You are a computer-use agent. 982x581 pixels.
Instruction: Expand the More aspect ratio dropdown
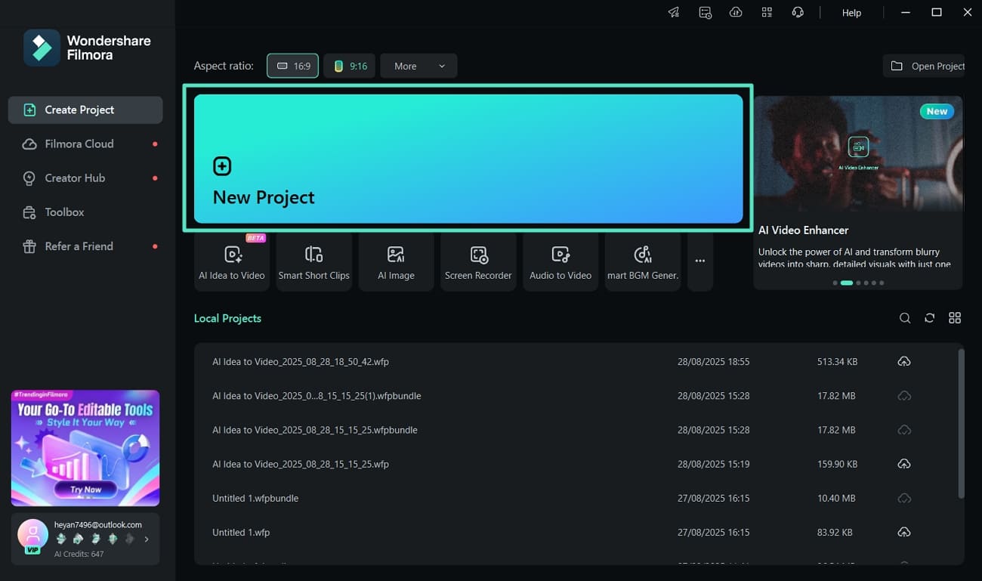point(418,66)
